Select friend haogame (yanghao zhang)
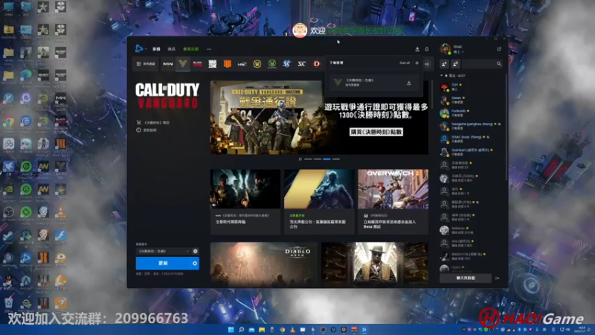This screenshot has height=335, width=595. click(x=472, y=126)
